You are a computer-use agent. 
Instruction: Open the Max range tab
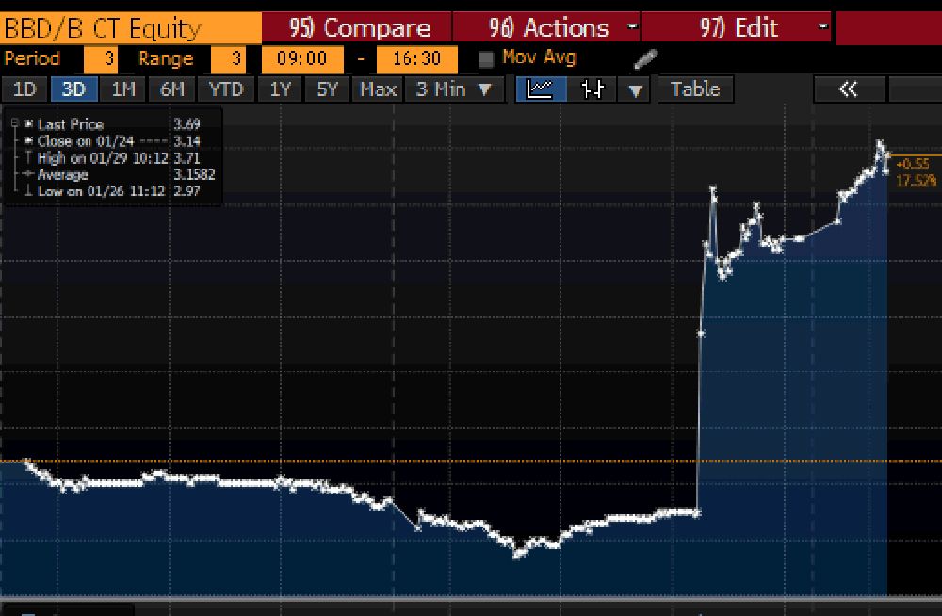click(377, 89)
